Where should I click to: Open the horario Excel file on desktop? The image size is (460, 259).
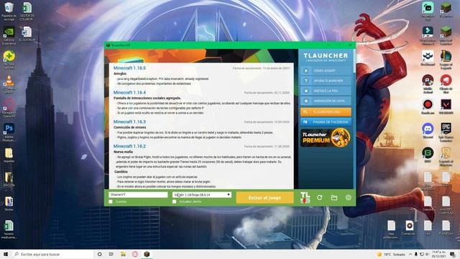[9, 230]
